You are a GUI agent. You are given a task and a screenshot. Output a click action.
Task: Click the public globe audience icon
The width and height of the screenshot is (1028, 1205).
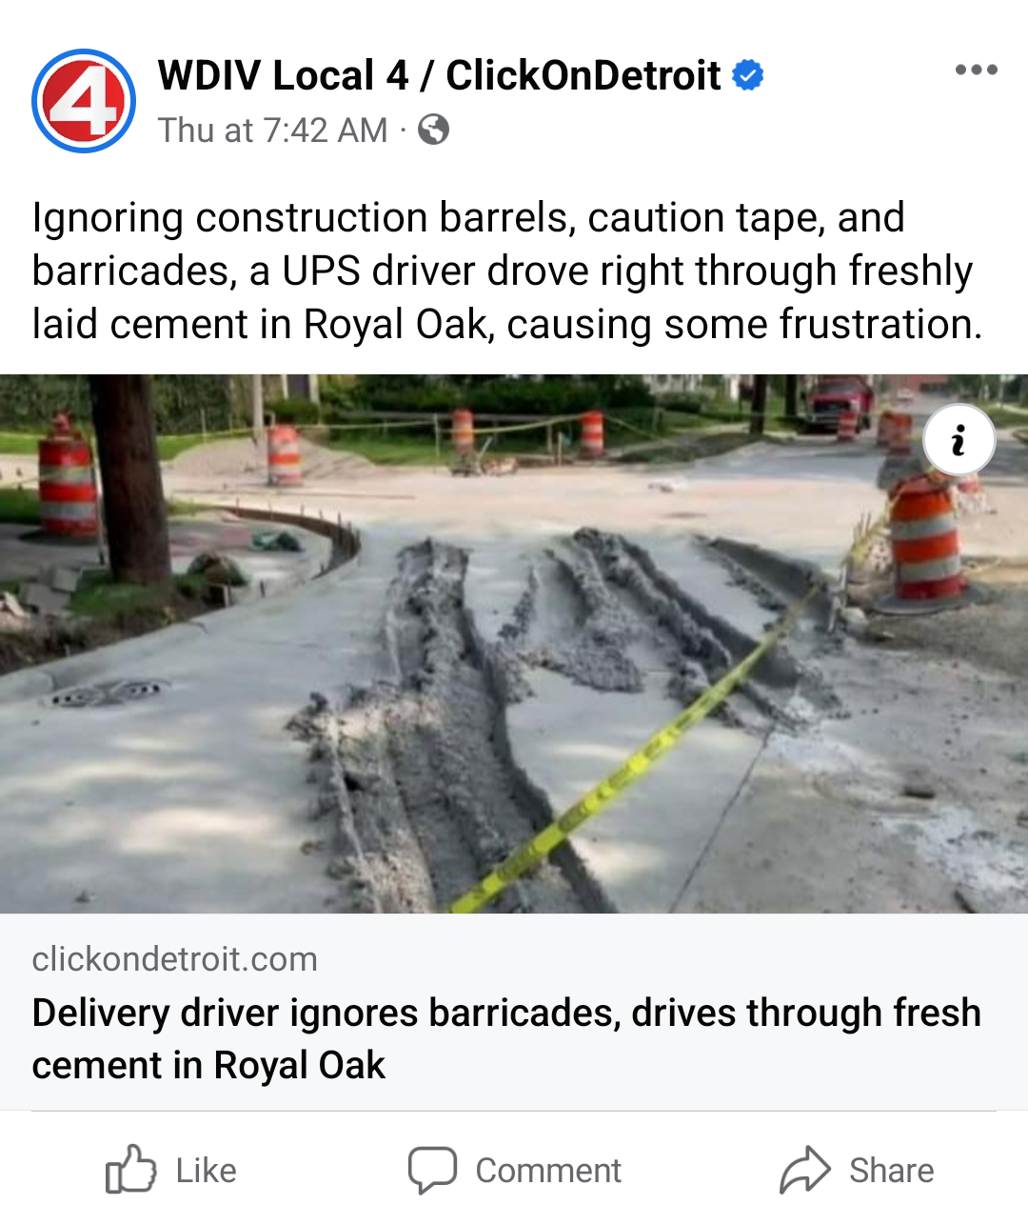click(x=433, y=129)
